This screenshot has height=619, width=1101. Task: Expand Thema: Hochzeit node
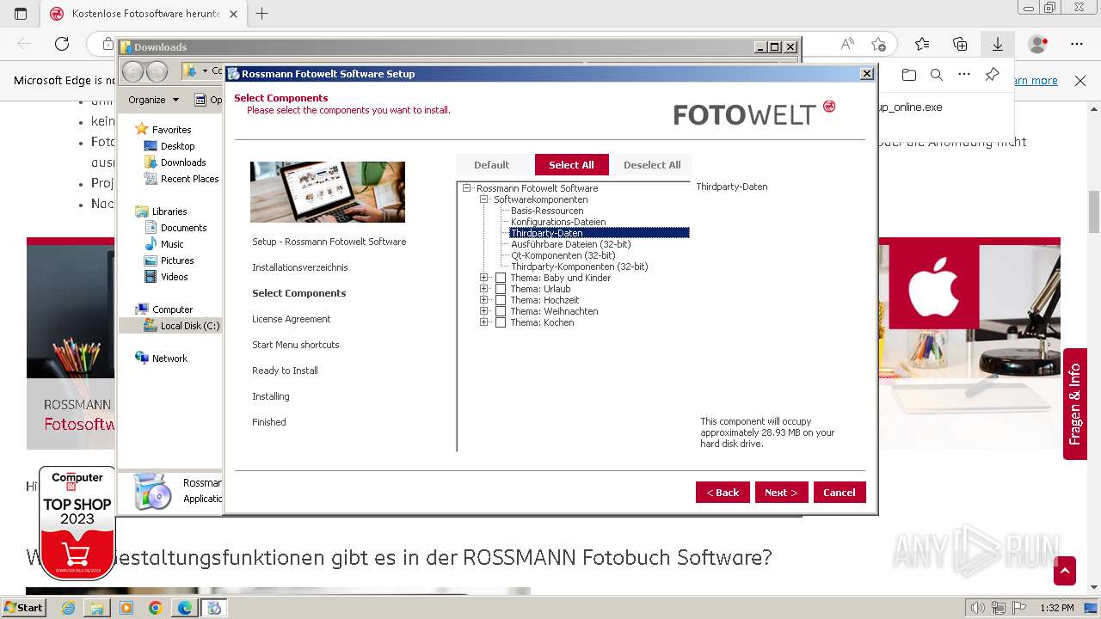click(x=484, y=300)
